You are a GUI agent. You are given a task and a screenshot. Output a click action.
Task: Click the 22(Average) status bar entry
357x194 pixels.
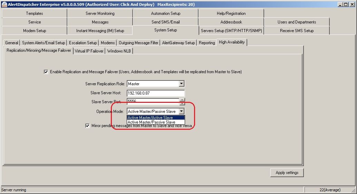[x=330, y=190]
